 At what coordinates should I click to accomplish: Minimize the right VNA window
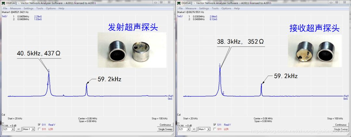331,2
